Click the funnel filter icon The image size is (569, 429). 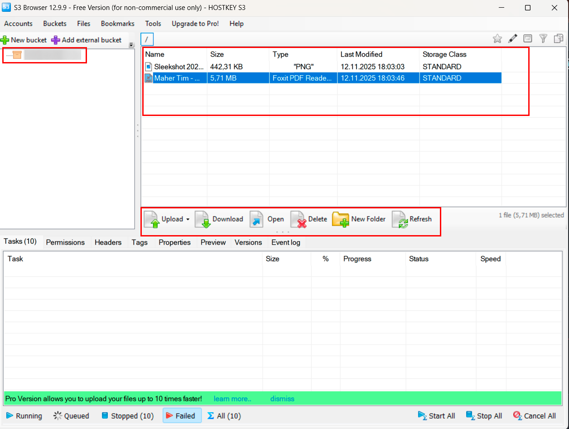tap(543, 39)
